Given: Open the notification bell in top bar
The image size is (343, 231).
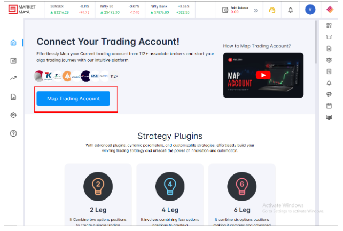Looking at the screenshot, I should click(x=290, y=10).
